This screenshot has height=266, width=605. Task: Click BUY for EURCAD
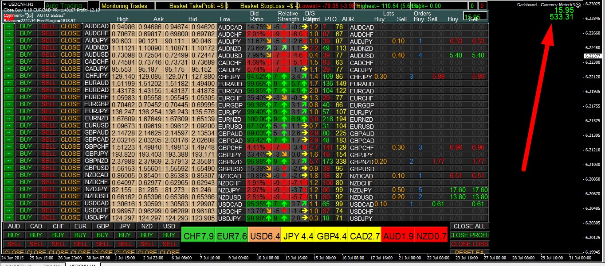26,90
